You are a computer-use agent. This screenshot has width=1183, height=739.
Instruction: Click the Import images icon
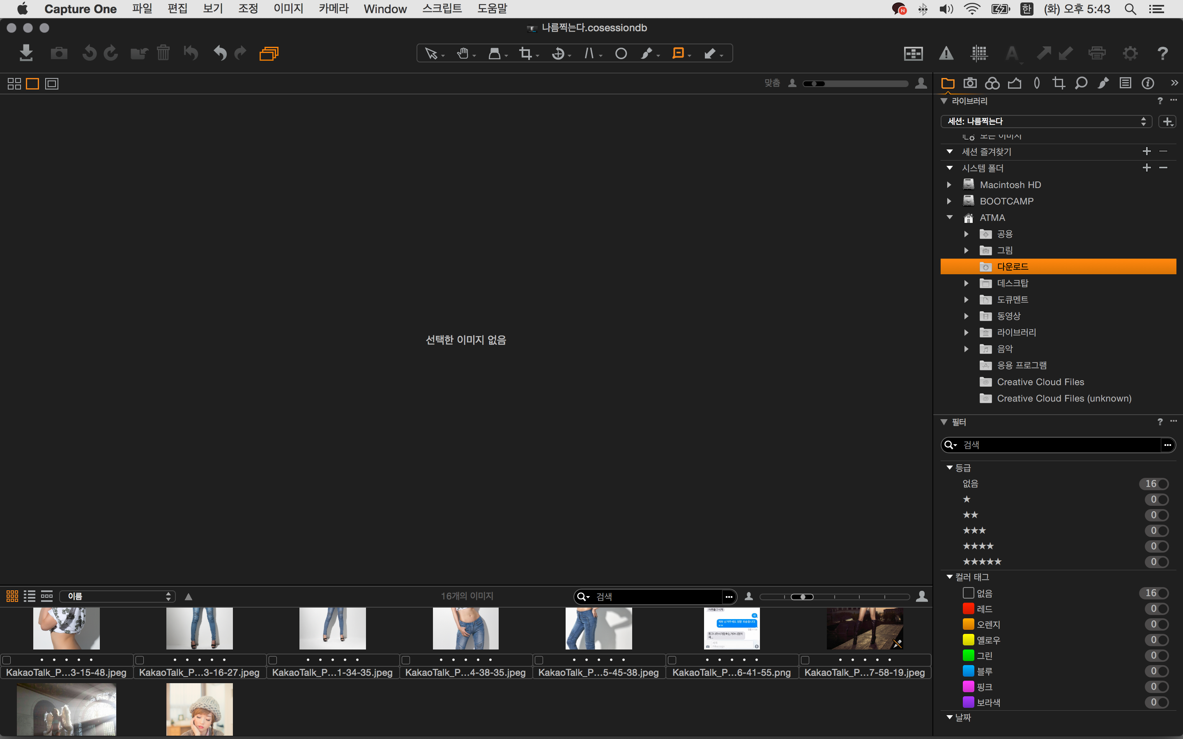coord(26,53)
